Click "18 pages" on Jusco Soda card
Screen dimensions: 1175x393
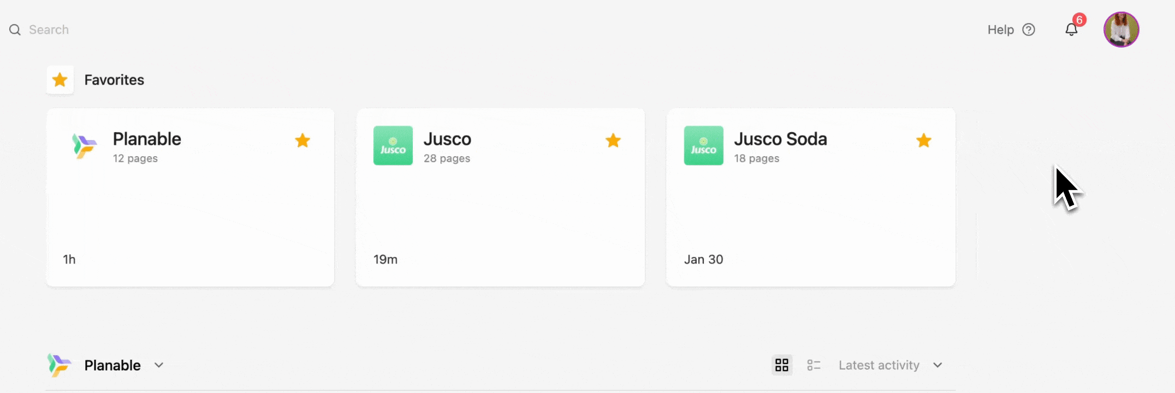757,158
